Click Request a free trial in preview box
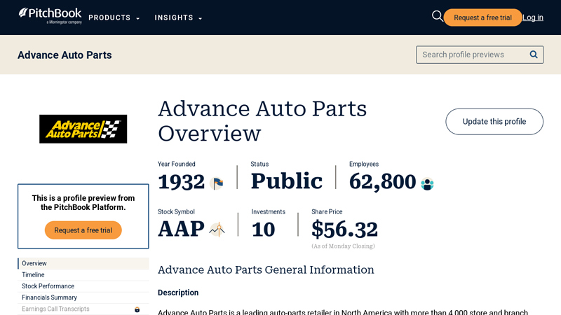The image size is (561, 315). pos(83,230)
